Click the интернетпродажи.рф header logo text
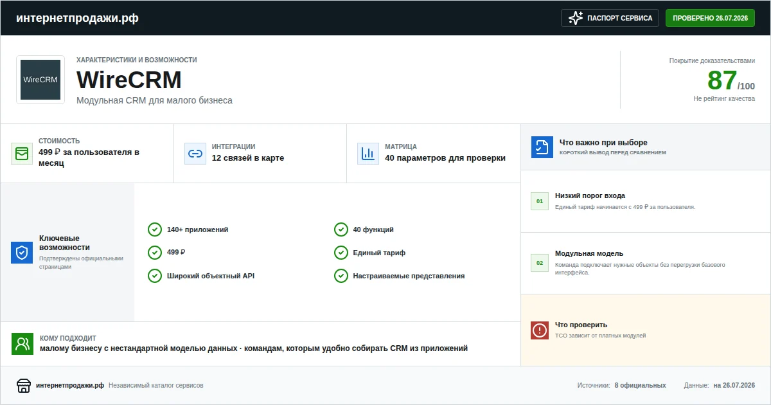Image resolution: width=771 pixels, height=405 pixels. coord(77,18)
